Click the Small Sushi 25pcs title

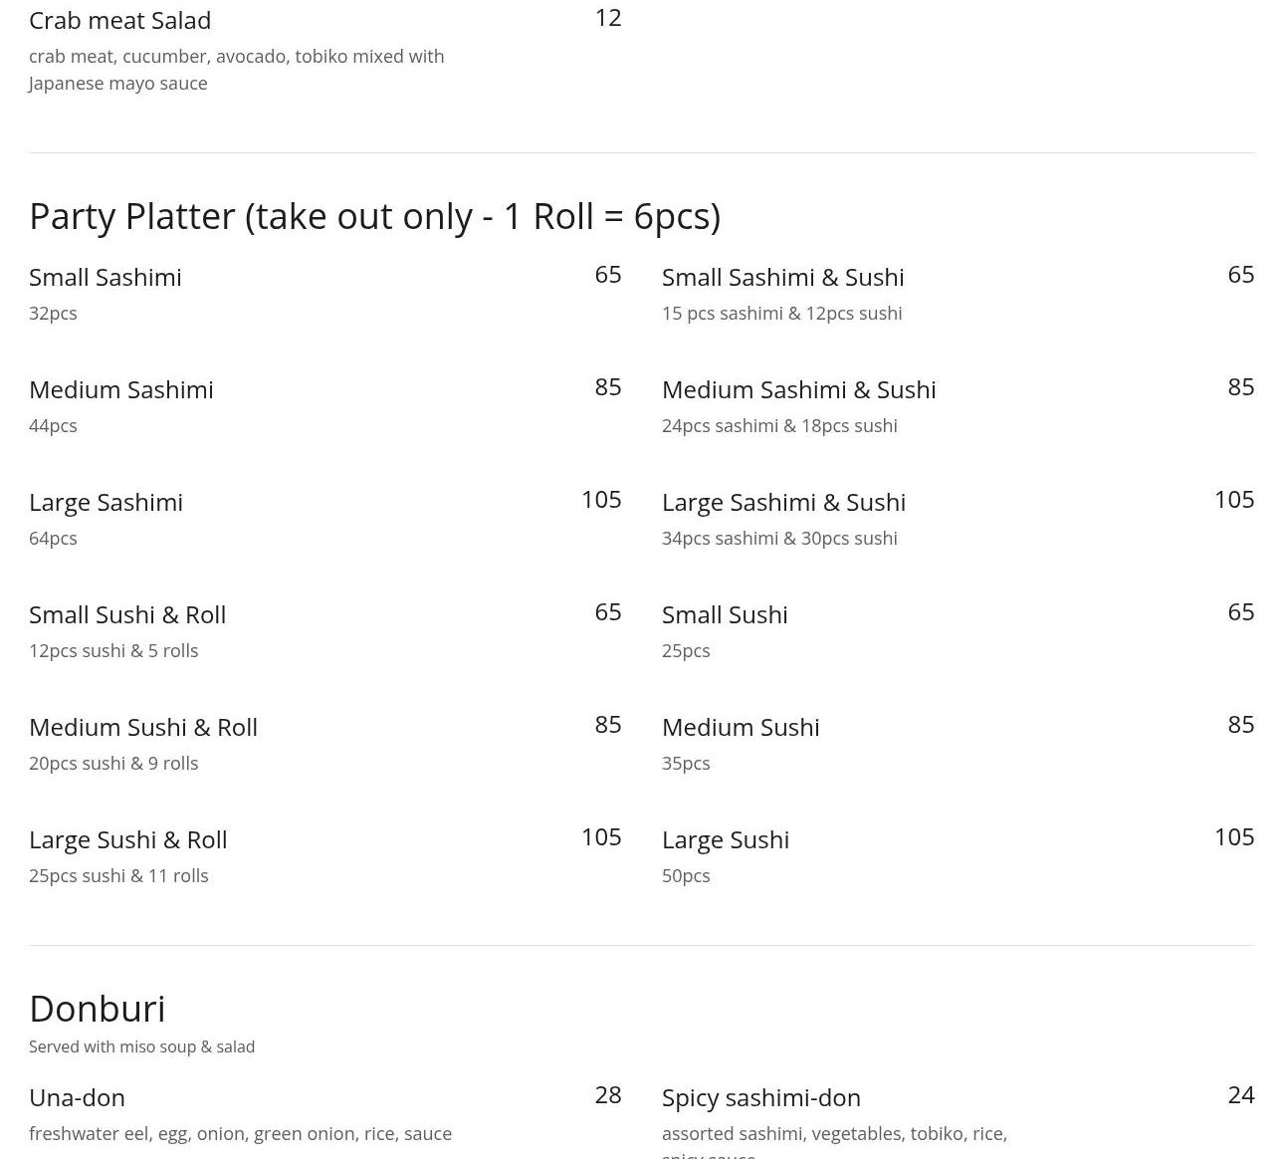click(725, 615)
